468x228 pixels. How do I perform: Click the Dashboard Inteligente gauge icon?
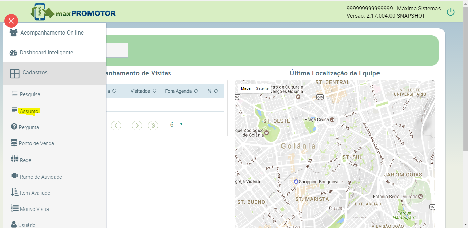pyautogui.click(x=13, y=53)
